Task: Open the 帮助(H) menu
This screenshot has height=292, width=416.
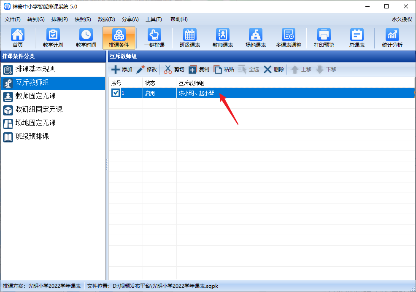Action: tap(179, 19)
